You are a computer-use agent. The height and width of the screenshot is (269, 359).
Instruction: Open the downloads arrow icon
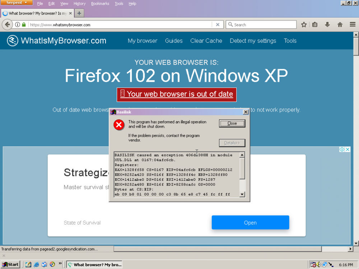tap(327, 25)
